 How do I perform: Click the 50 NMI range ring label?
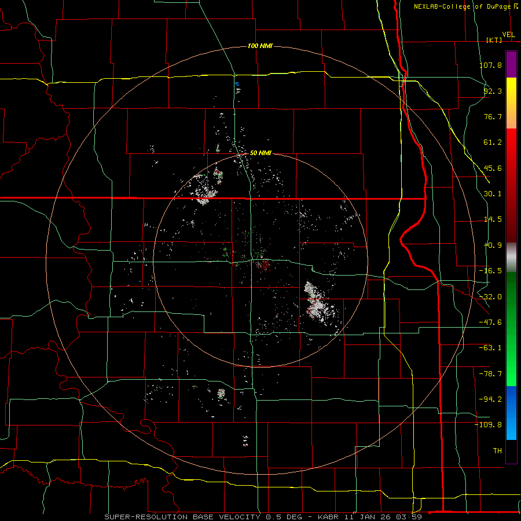point(260,153)
